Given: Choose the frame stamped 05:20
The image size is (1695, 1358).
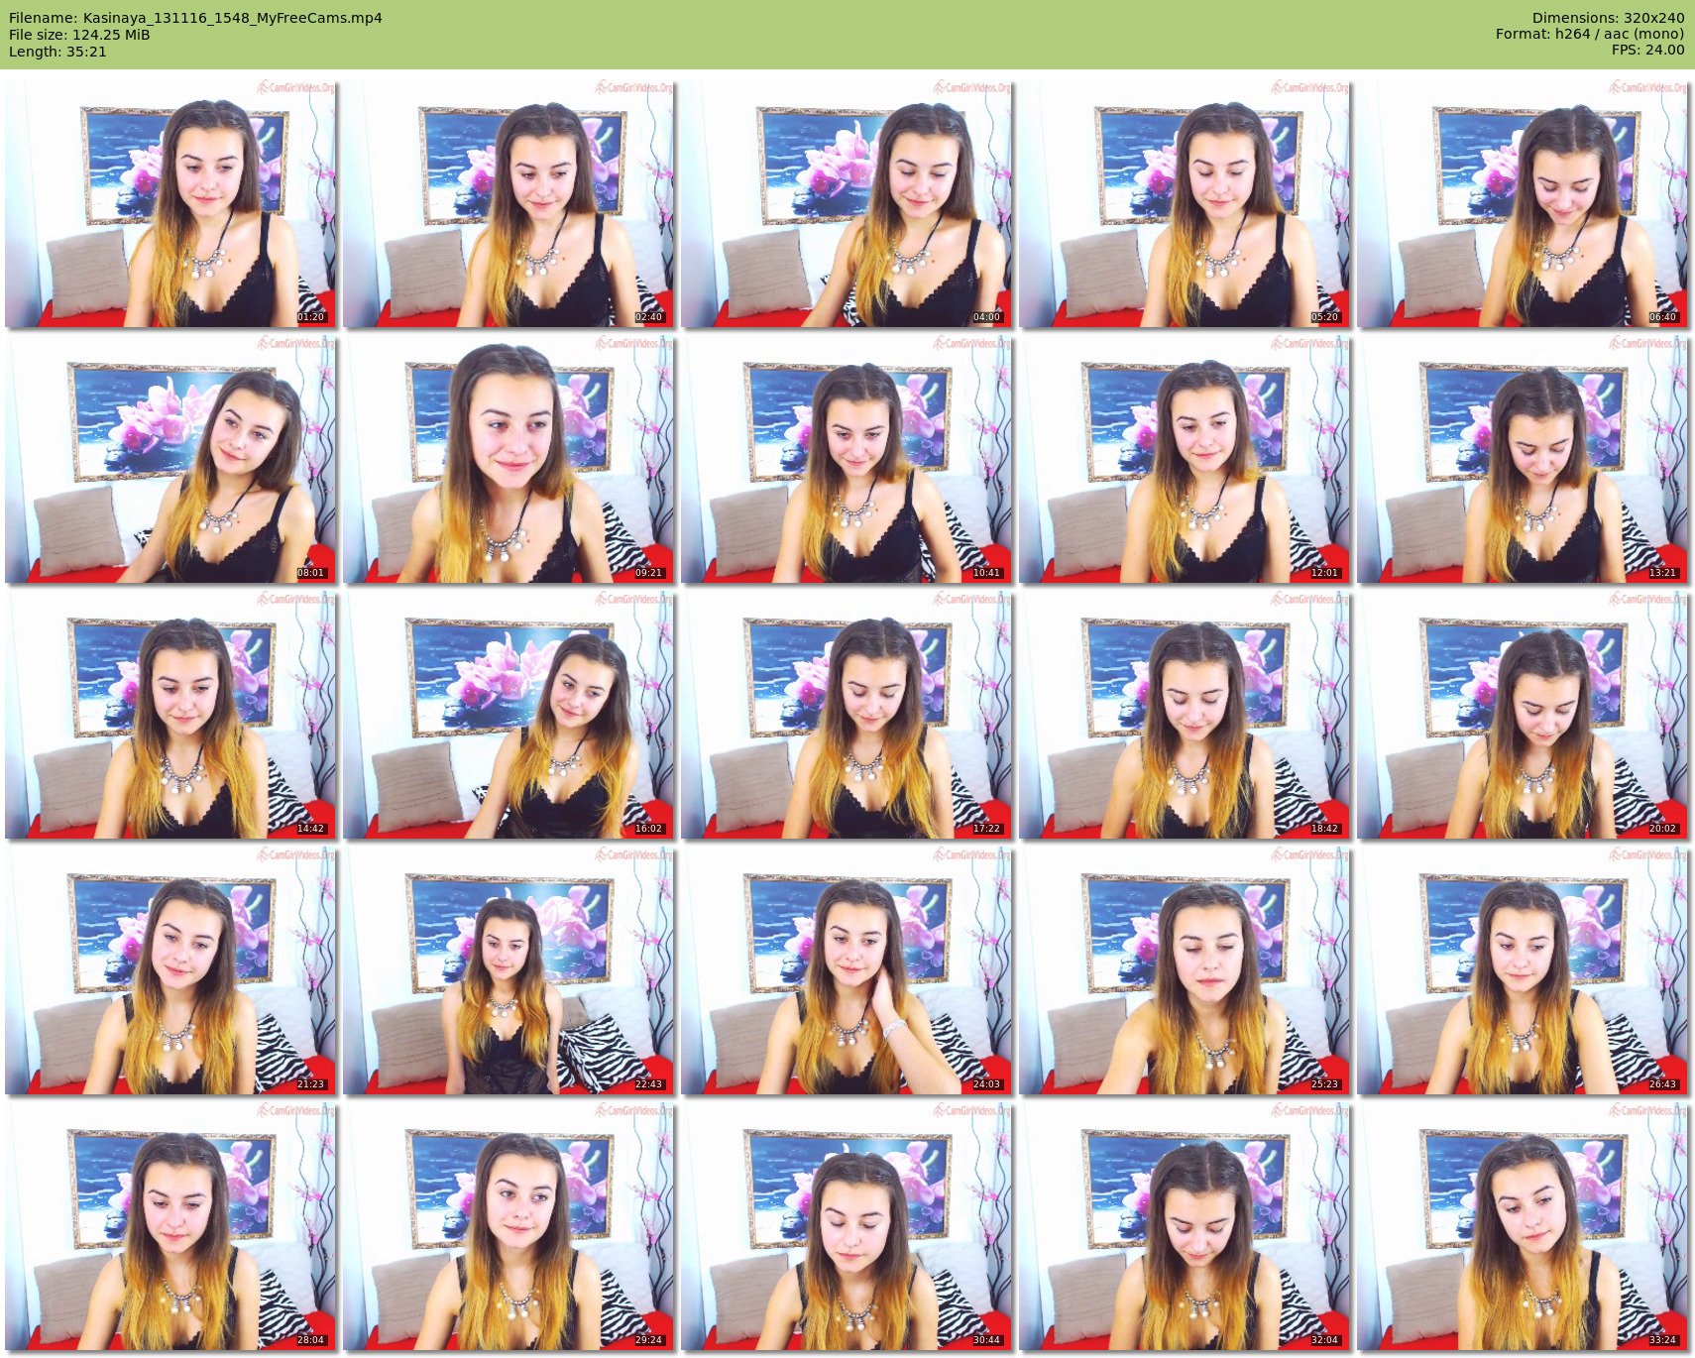Looking at the screenshot, I should click(1185, 203).
